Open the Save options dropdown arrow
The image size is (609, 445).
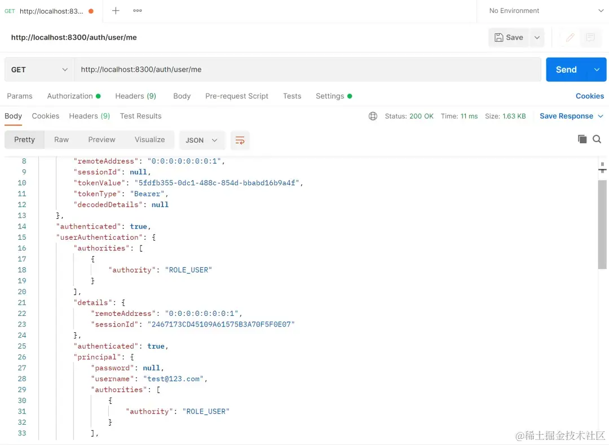(x=537, y=37)
